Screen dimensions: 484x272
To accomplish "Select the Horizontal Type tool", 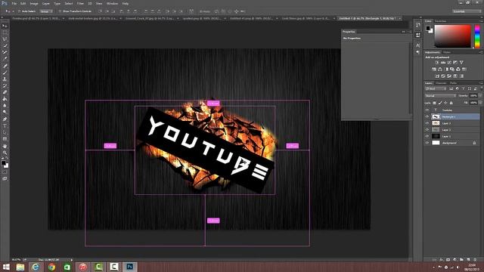I will [x=5, y=126].
